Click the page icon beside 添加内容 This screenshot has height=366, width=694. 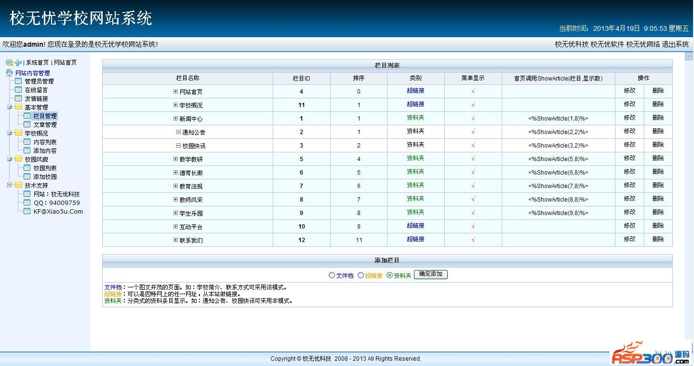tap(27, 150)
